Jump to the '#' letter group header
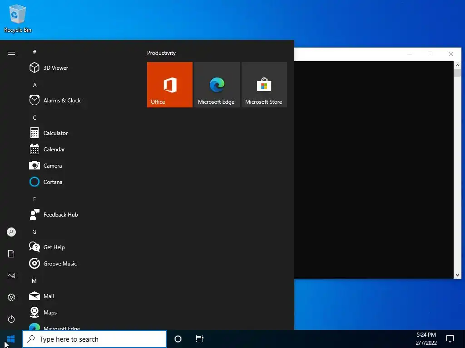465x348 pixels. tap(35, 52)
